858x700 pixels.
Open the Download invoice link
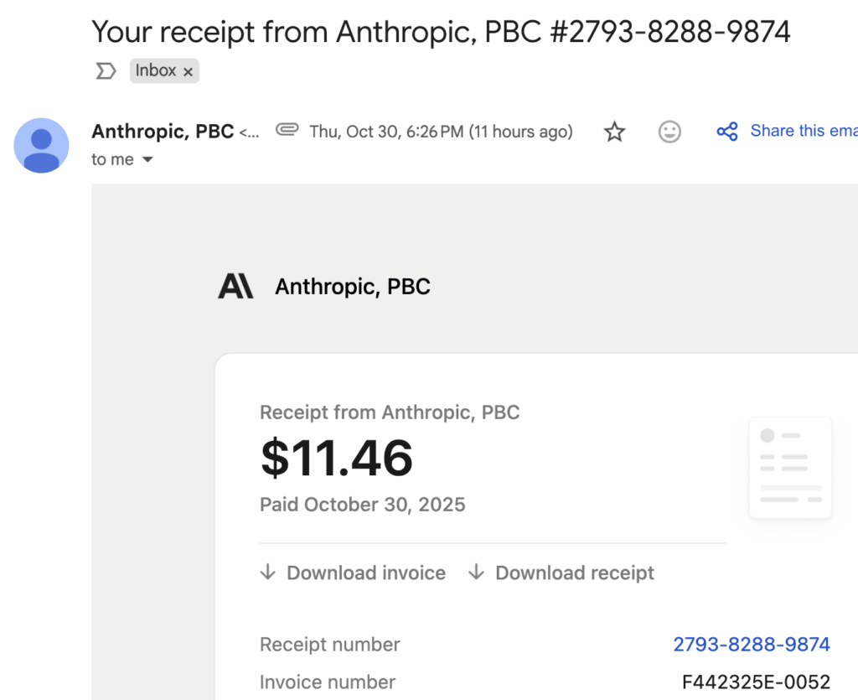[x=366, y=573]
